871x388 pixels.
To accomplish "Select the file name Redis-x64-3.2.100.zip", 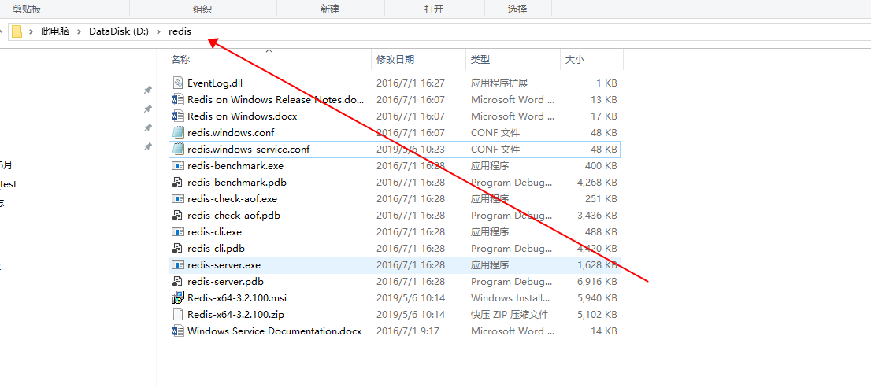I will [235, 314].
